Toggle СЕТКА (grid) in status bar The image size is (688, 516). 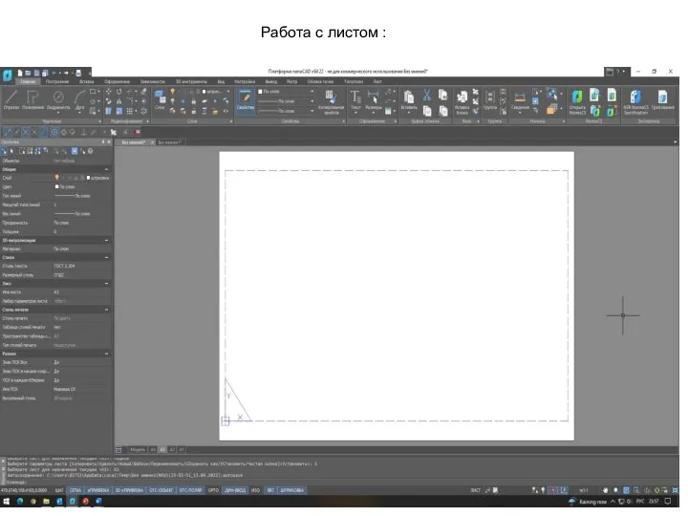[x=76, y=490]
